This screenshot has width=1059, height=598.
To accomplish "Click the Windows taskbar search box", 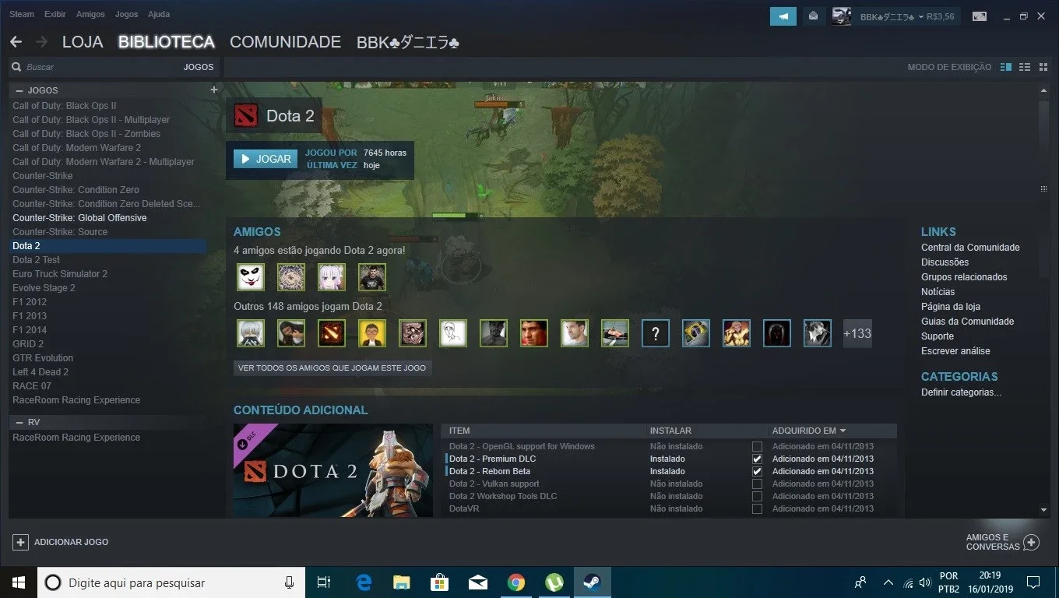I will coord(171,582).
